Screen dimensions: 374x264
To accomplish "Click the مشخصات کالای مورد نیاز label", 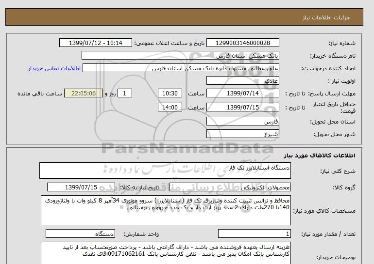I will (x=324, y=211).
